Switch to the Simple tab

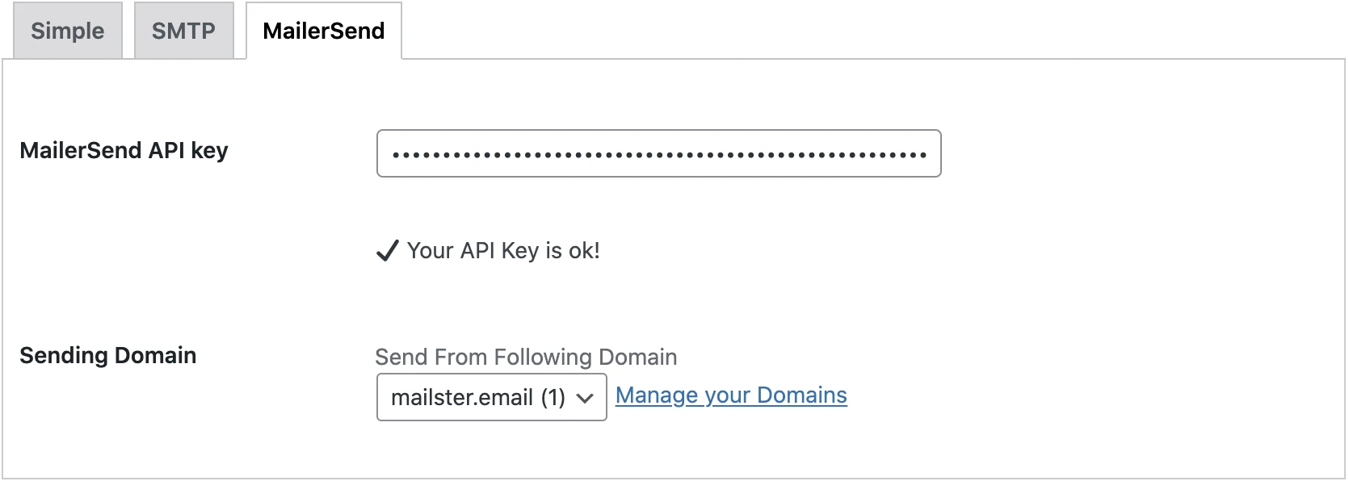(68, 31)
